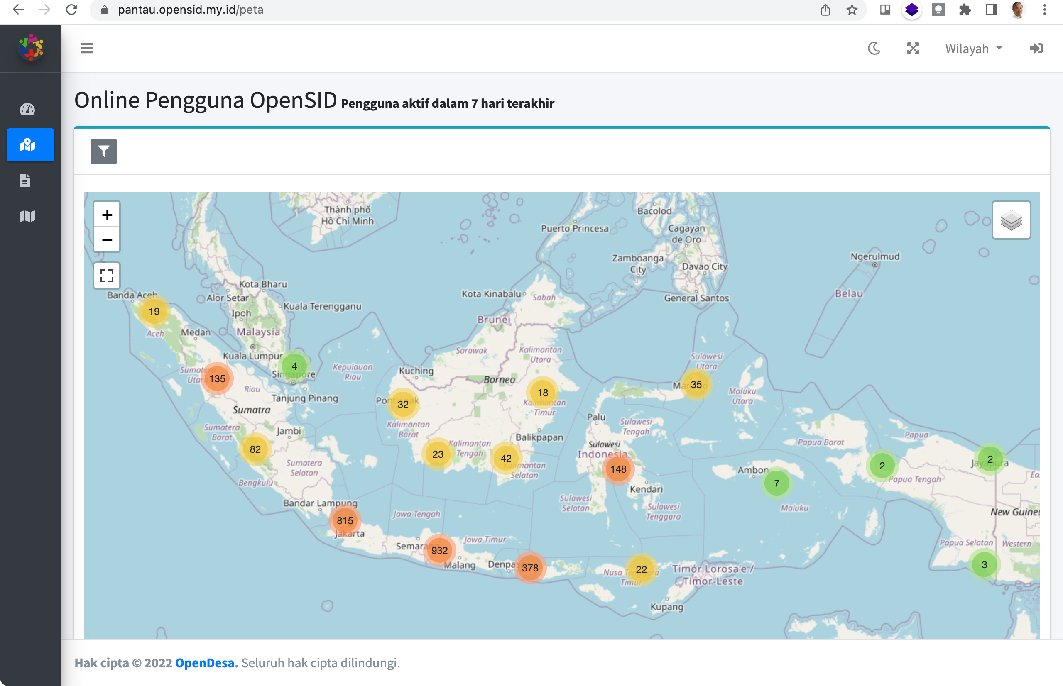Open the document page from the sidebar
The image size is (1063, 686).
coord(25,181)
